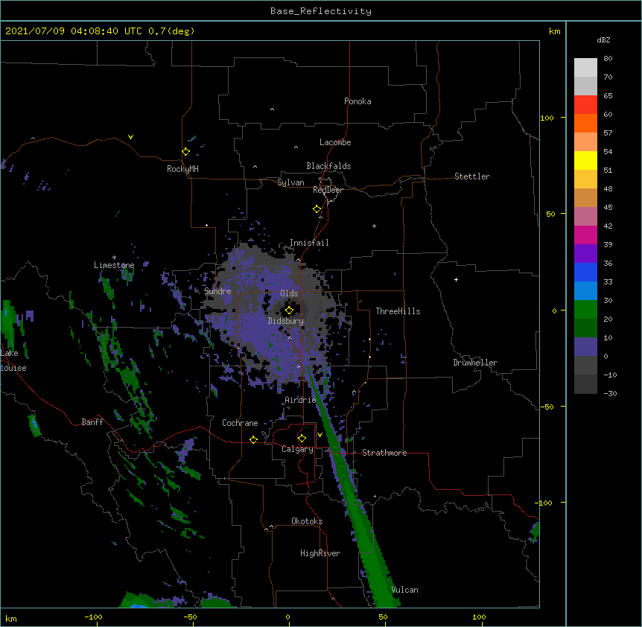Click the Lake Louise label at left edge
The image size is (642, 627).
[x=13, y=360]
